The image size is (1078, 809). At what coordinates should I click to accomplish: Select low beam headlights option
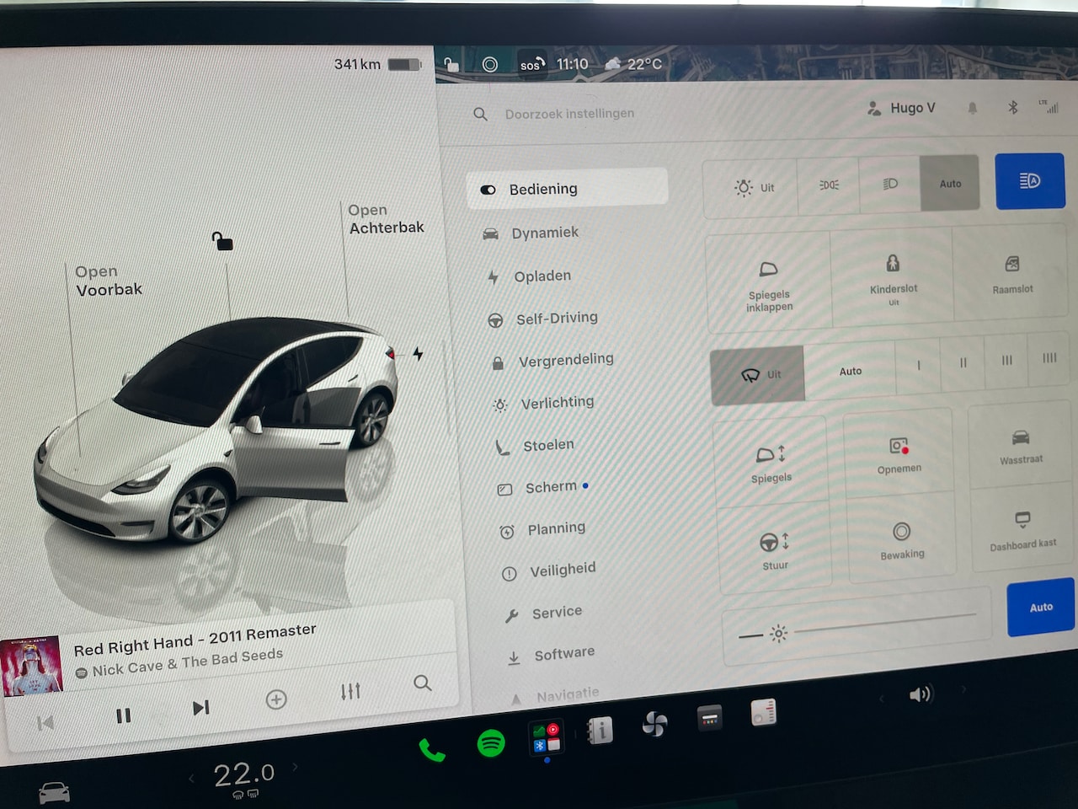tap(890, 184)
